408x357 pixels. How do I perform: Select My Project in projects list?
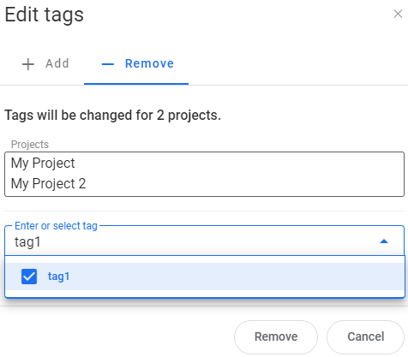[43, 164]
